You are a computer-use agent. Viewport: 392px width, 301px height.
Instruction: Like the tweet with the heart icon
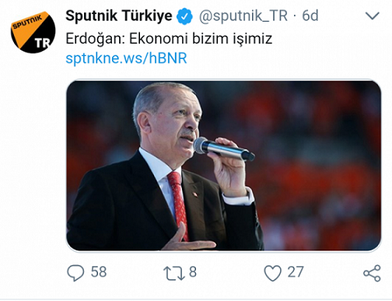pos(272,273)
